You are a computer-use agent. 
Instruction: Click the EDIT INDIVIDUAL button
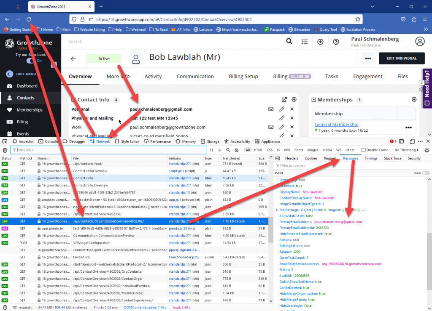[401, 58]
